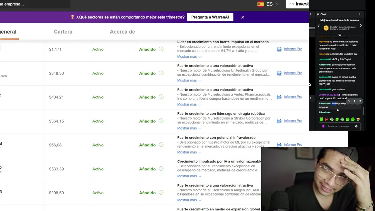This screenshot has height=211, width=375.
Task: Click the Spanish flag icon
Action: 260,4
